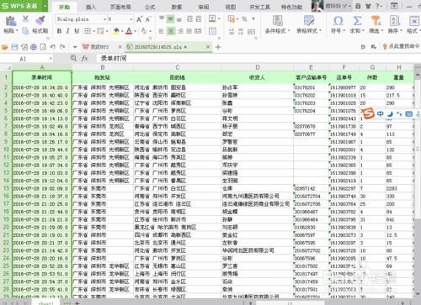
Task: Open print preview icon
Action: 43,47
